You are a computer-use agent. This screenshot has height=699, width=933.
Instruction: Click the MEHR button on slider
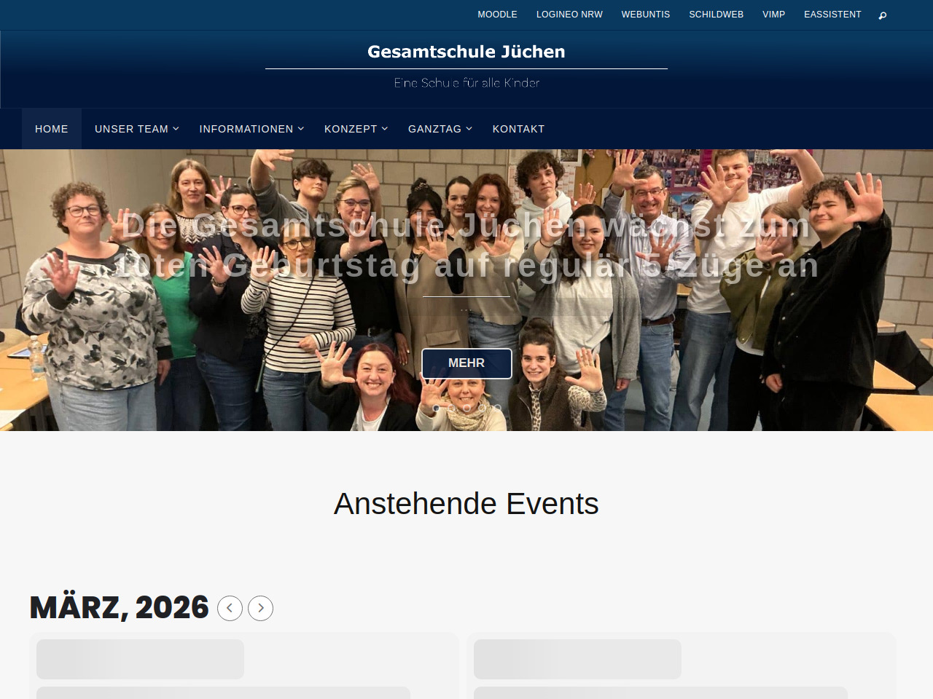[466, 363]
